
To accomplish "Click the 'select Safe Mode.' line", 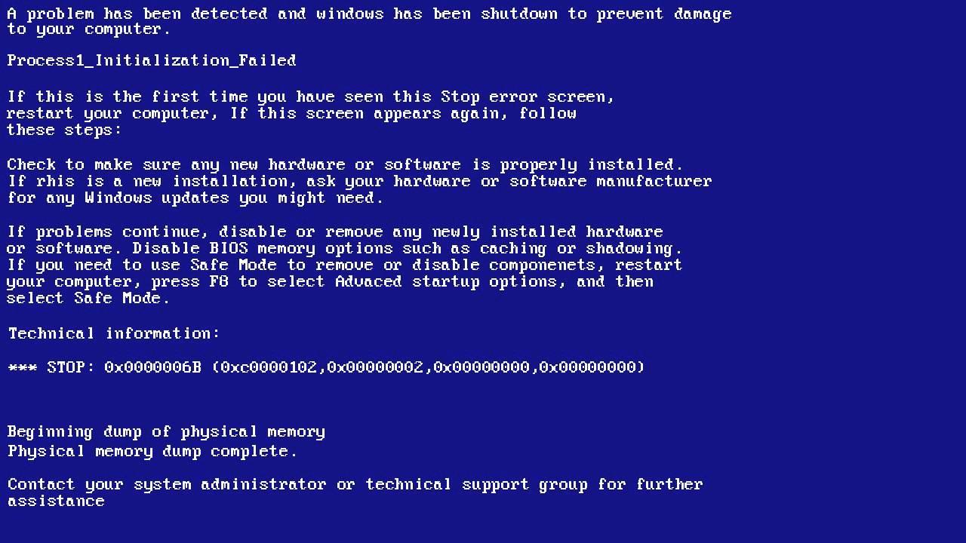I will (x=89, y=298).
